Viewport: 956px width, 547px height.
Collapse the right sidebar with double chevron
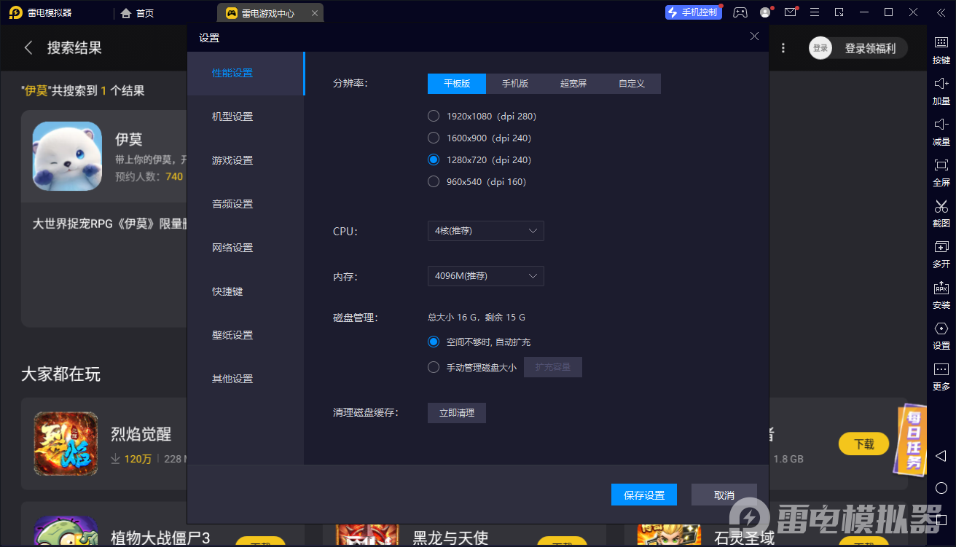(x=941, y=12)
